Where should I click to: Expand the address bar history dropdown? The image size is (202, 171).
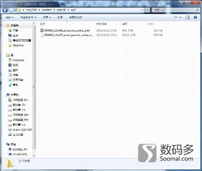(143, 10)
